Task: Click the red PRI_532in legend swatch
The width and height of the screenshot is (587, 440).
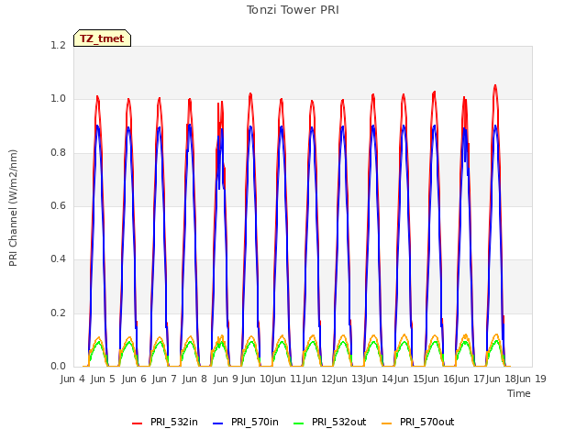Action: [137, 423]
